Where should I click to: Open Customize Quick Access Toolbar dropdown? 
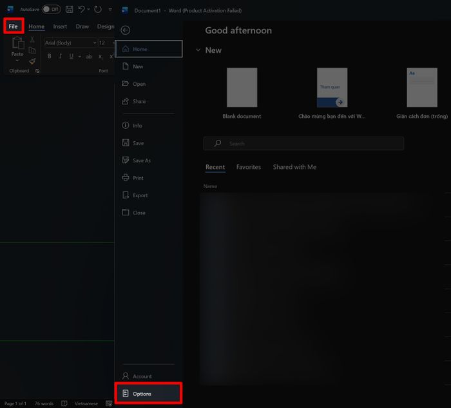pyautogui.click(x=110, y=9)
